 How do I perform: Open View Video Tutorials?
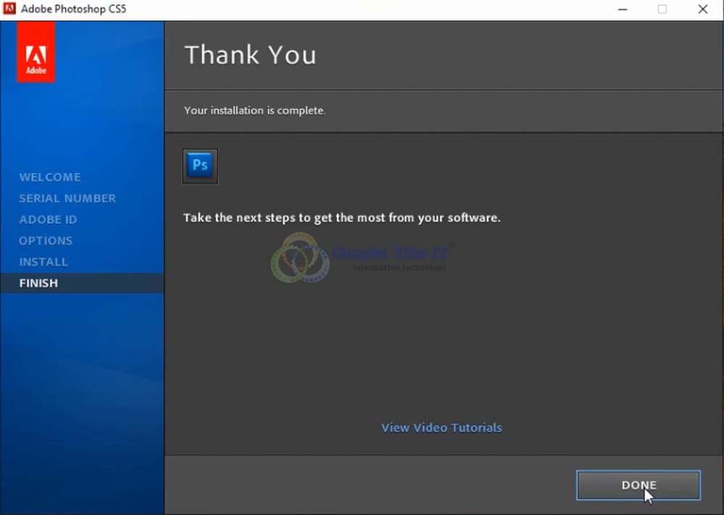click(x=442, y=427)
